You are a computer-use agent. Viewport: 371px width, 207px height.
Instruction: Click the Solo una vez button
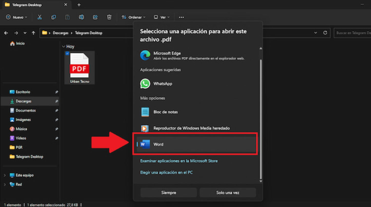click(x=228, y=193)
